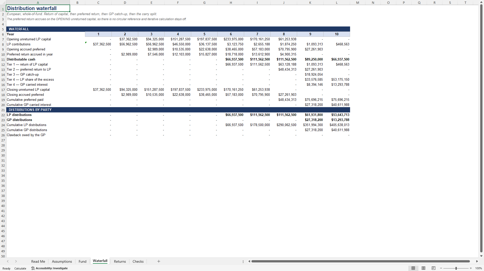Open the Assumptions sheet tab
Viewport: 484px width, 271px height.
coord(62,261)
